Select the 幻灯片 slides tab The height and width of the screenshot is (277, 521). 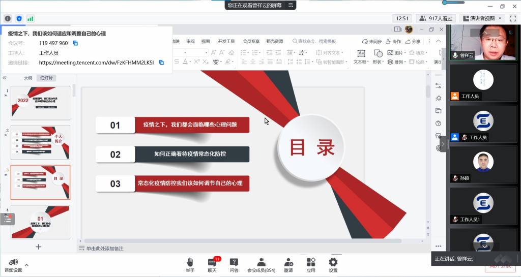point(47,78)
